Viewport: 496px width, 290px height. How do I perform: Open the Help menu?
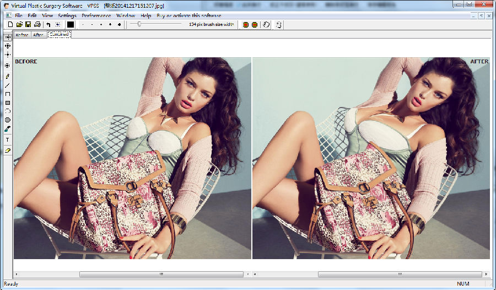(146, 15)
